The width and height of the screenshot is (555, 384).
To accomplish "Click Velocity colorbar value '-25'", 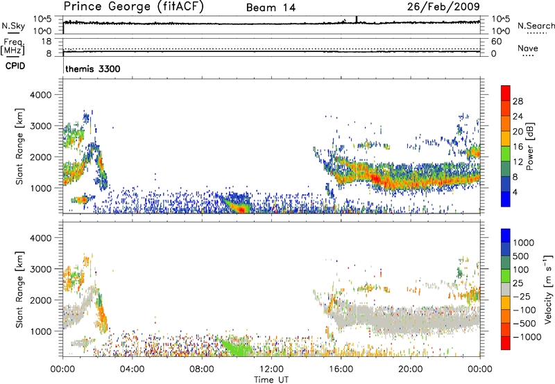I will (x=522, y=296).
